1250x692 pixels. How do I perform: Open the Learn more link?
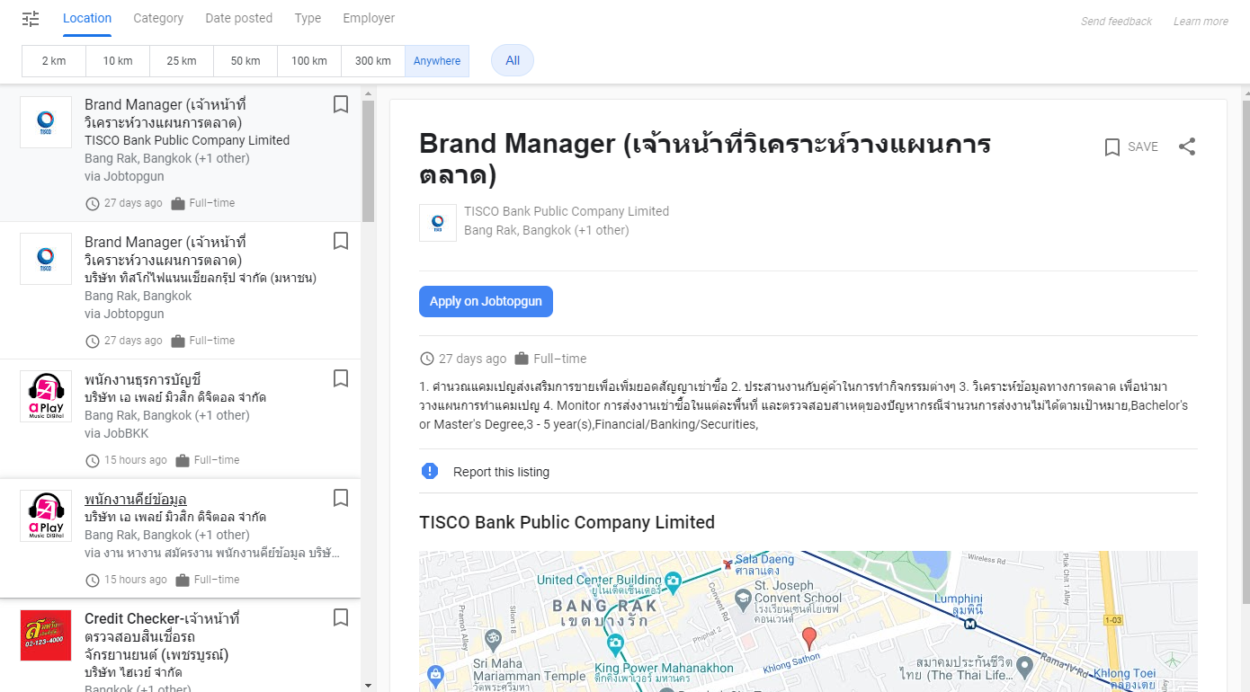click(1201, 22)
